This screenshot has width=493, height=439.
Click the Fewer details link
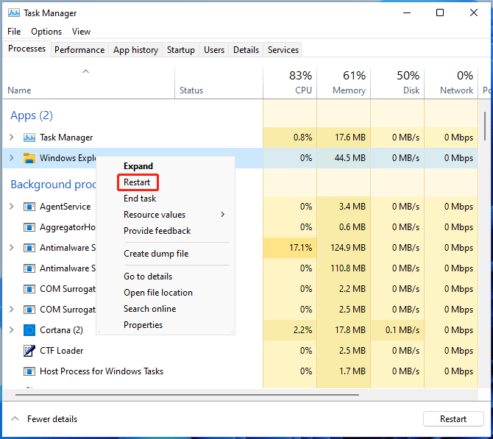click(52, 419)
